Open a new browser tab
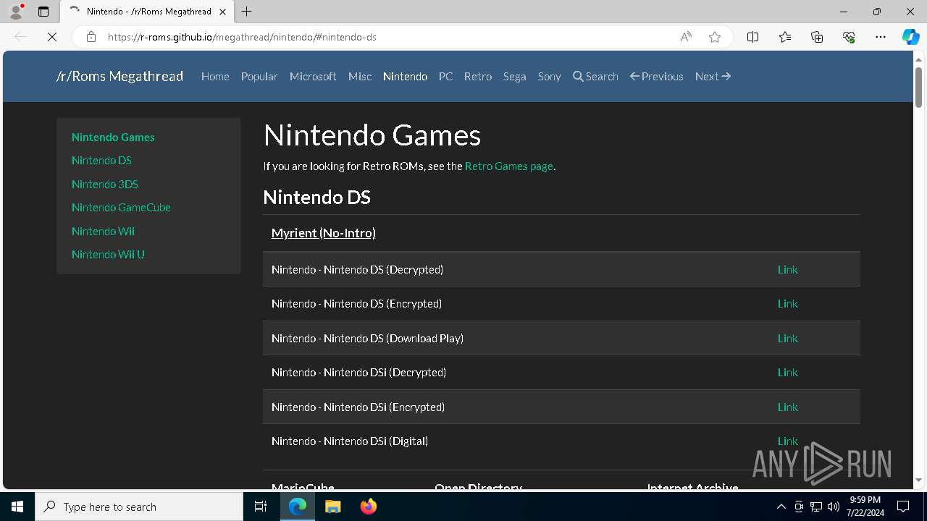Screen dimensions: 927x521 [x=247, y=12]
